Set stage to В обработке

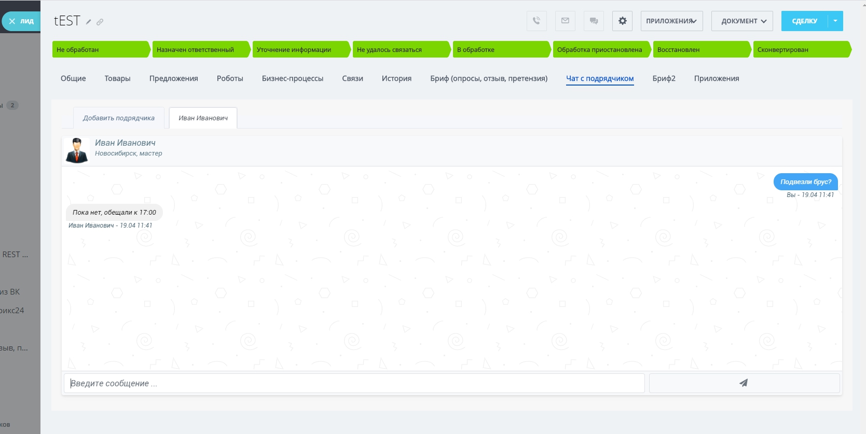[502, 49]
